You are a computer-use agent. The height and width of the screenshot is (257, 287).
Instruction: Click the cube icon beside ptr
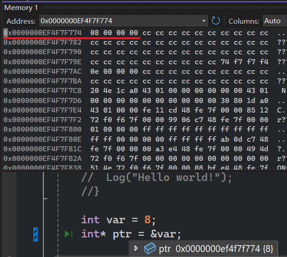click(150, 248)
